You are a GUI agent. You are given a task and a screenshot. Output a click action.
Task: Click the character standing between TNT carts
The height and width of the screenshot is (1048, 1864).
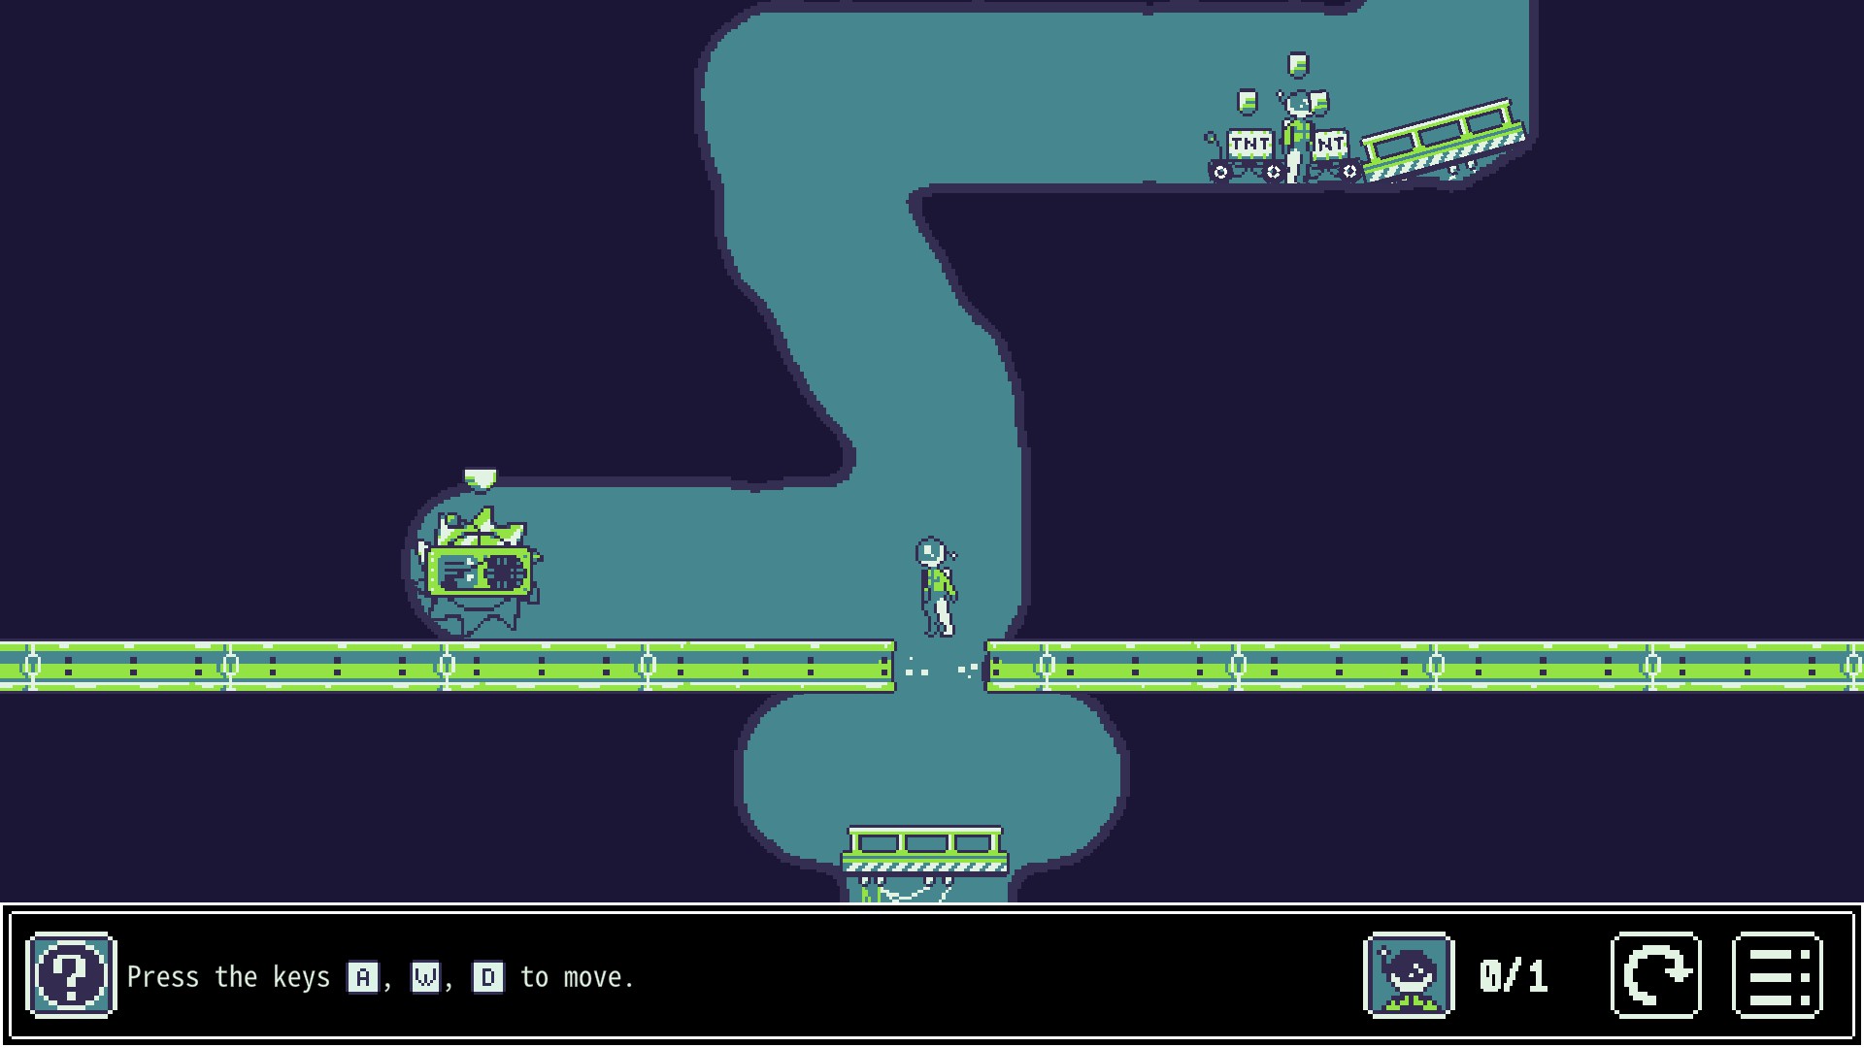click(x=1296, y=136)
